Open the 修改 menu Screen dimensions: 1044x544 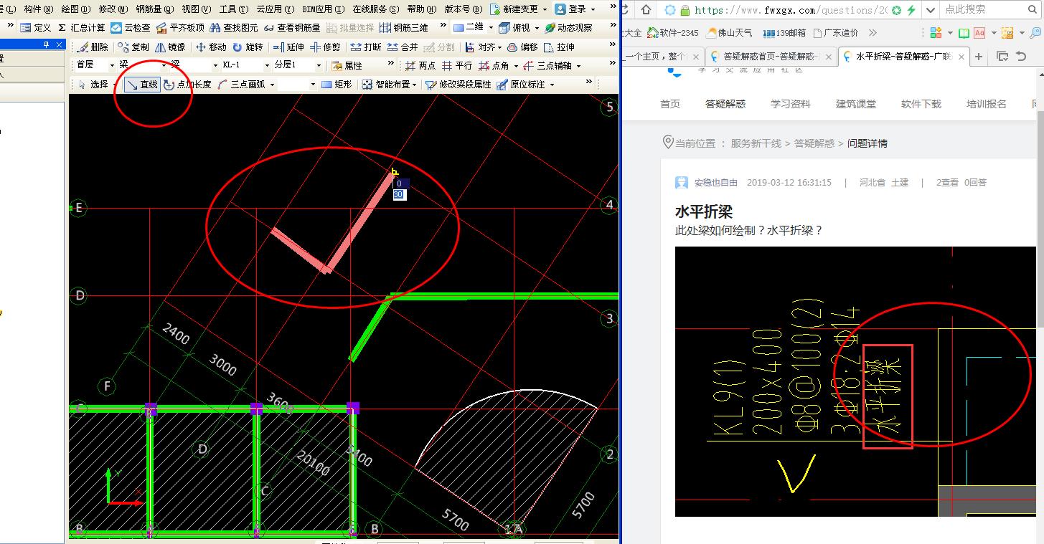click(113, 9)
